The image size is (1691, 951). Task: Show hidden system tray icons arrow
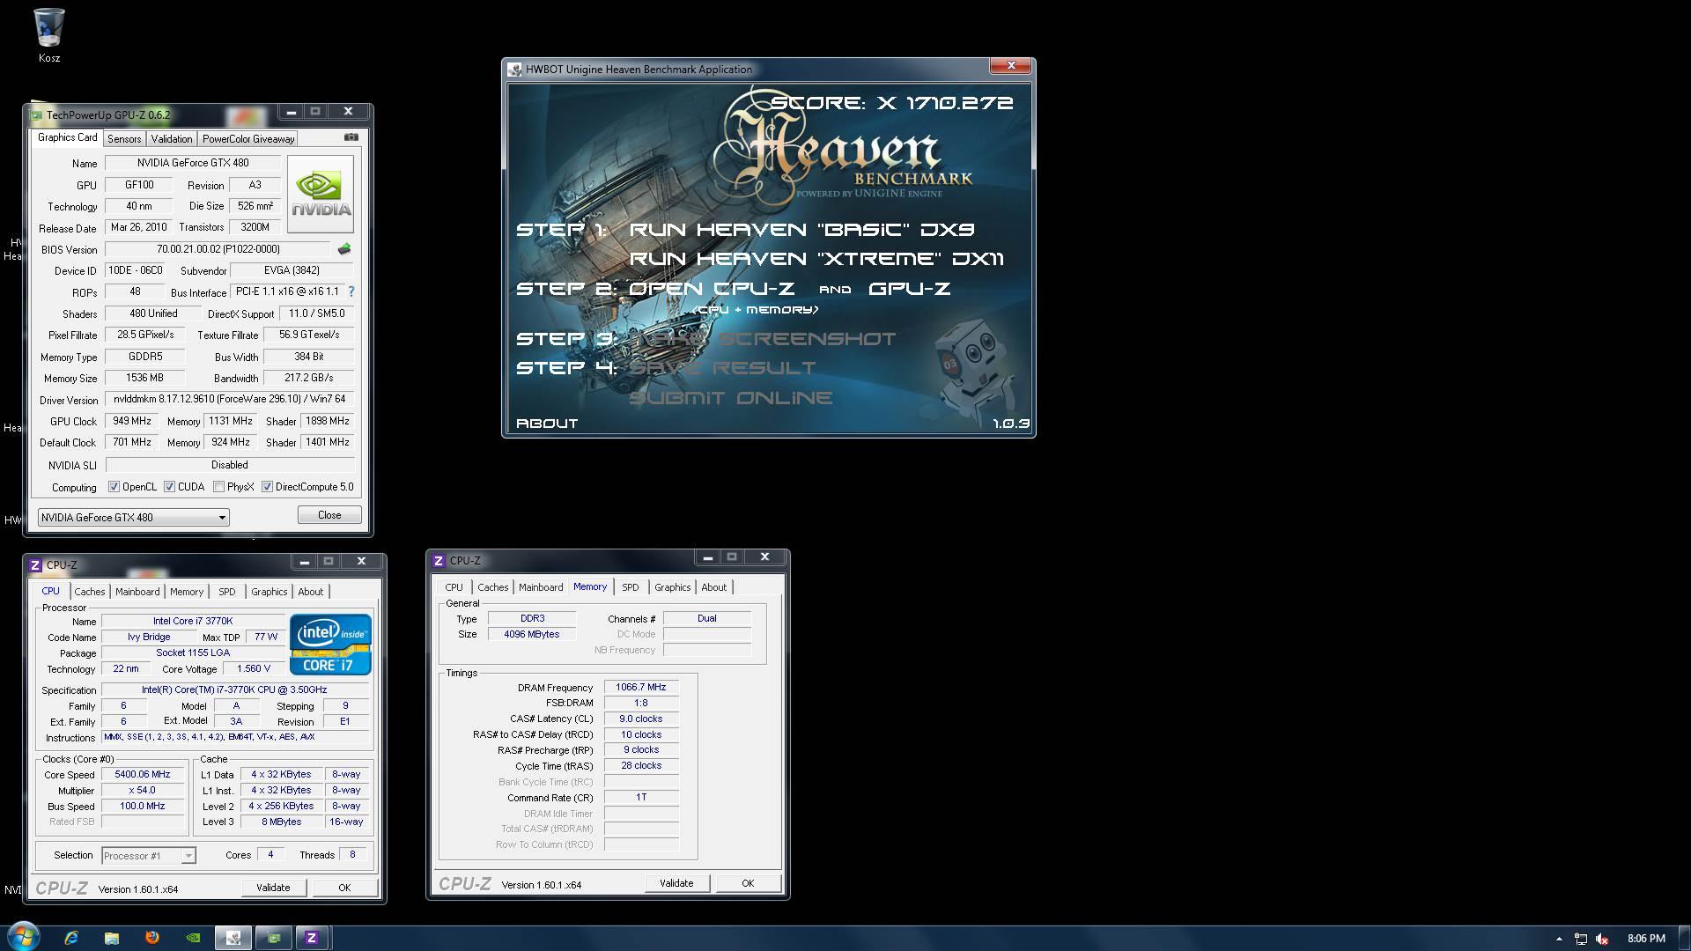click(1559, 939)
